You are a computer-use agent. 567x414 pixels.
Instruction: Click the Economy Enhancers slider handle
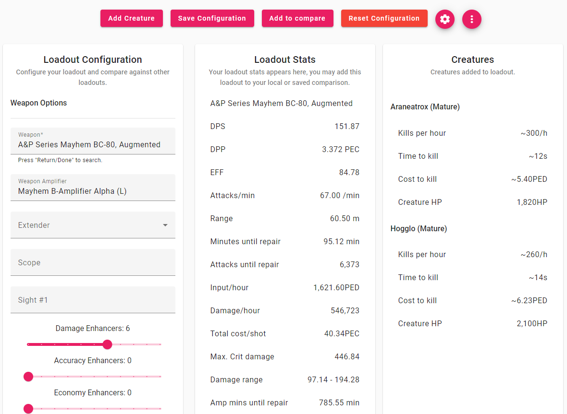(28, 409)
